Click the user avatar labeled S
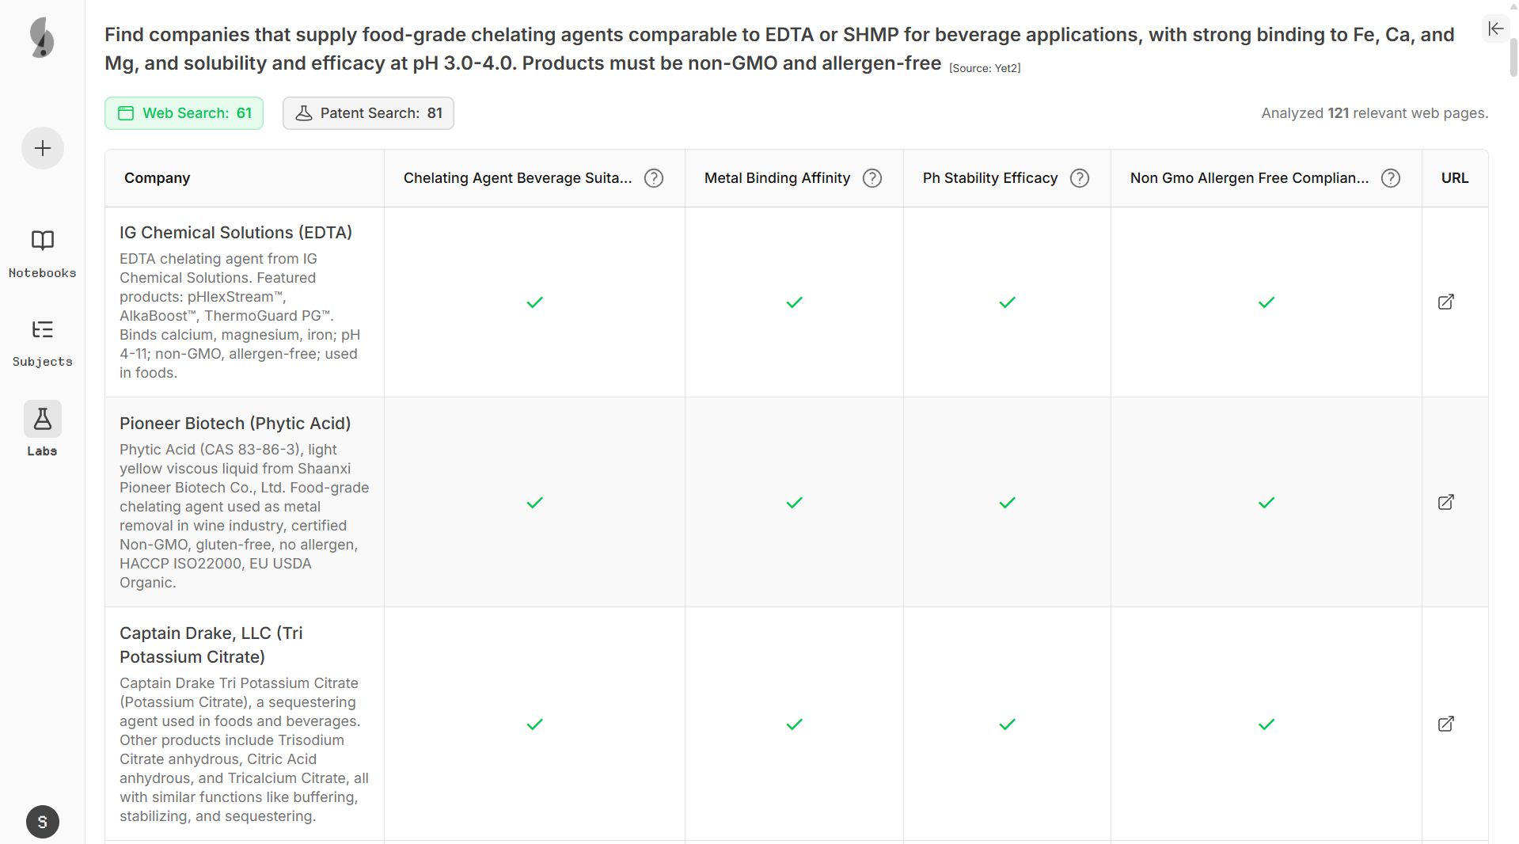This screenshot has height=844, width=1519. 43,822
